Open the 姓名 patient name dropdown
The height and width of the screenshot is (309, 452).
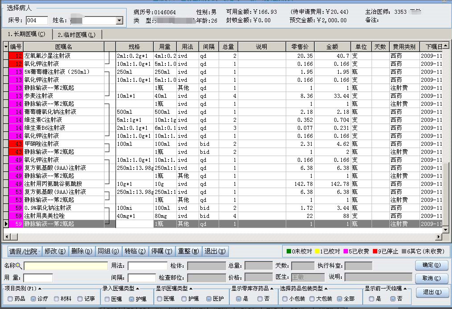pos(120,20)
